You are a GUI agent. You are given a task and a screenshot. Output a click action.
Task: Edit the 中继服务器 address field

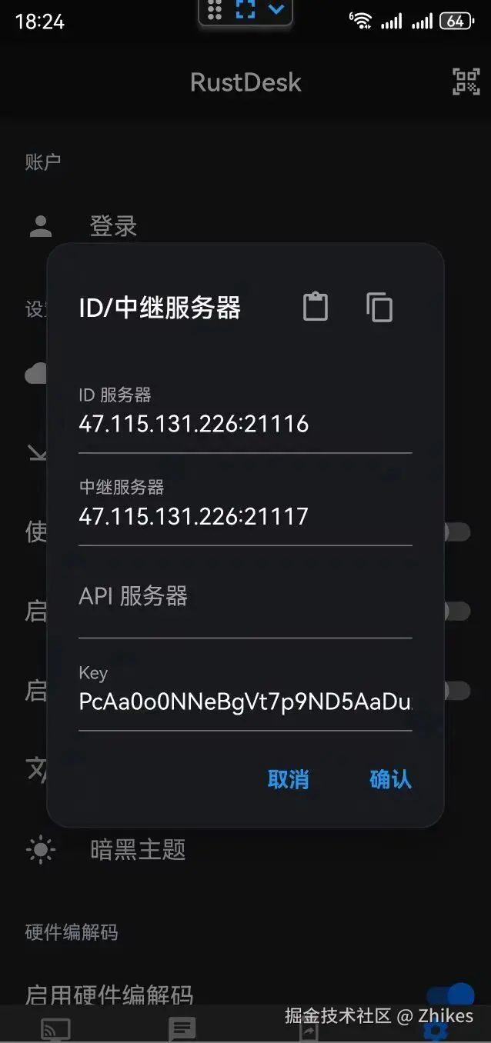point(245,515)
